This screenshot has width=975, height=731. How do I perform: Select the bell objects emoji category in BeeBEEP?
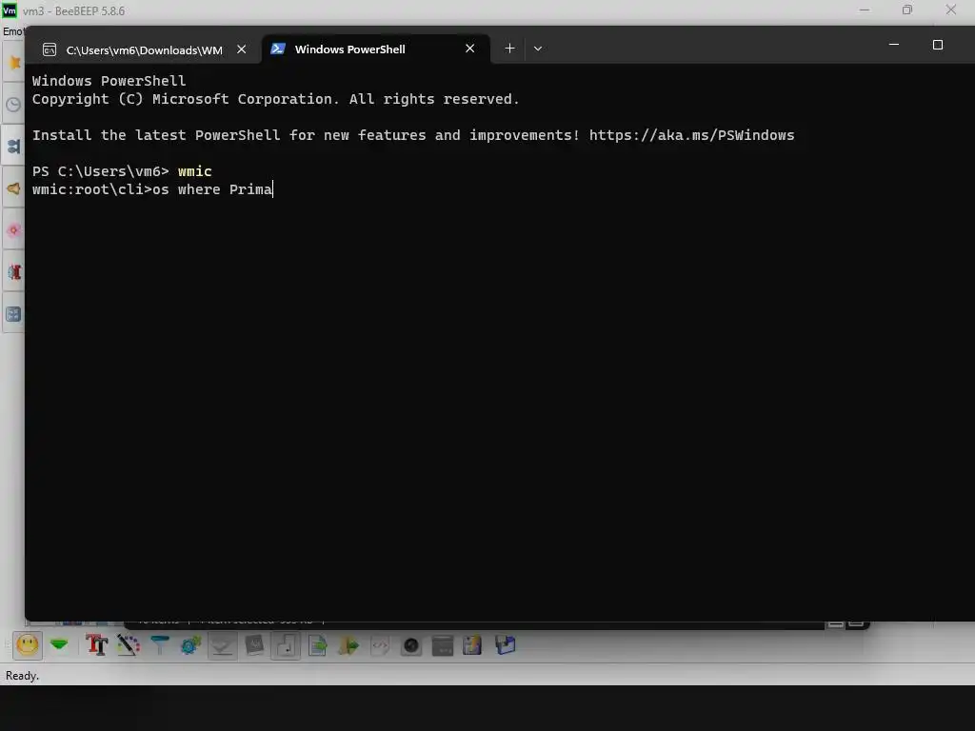coord(13,188)
